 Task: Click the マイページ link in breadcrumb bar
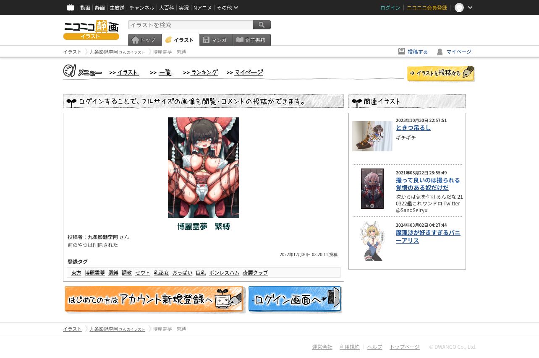click(x=459, y=52)
